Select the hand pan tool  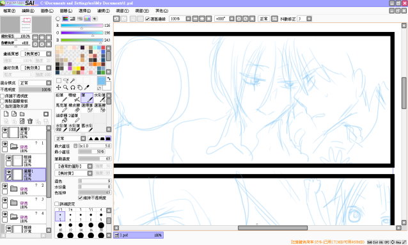(80, 88)
